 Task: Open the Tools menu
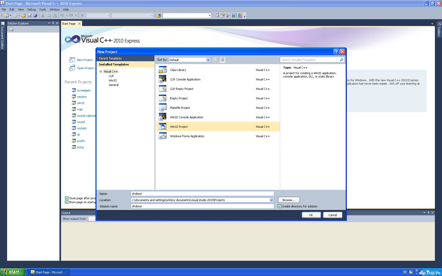coord(43,9)
